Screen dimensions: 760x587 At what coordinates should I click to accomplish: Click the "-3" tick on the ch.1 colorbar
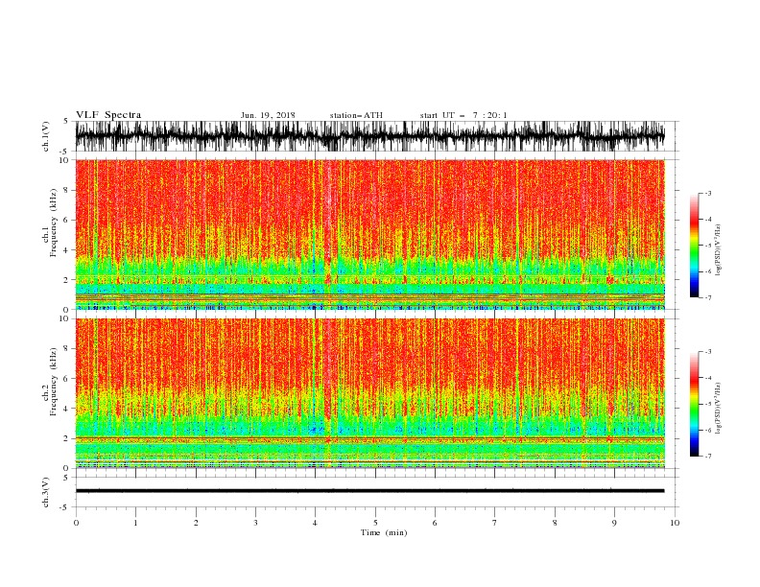pos(708,193)
